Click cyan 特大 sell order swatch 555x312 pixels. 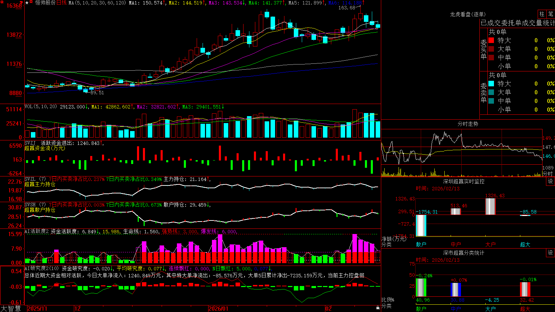coord(491,84)
